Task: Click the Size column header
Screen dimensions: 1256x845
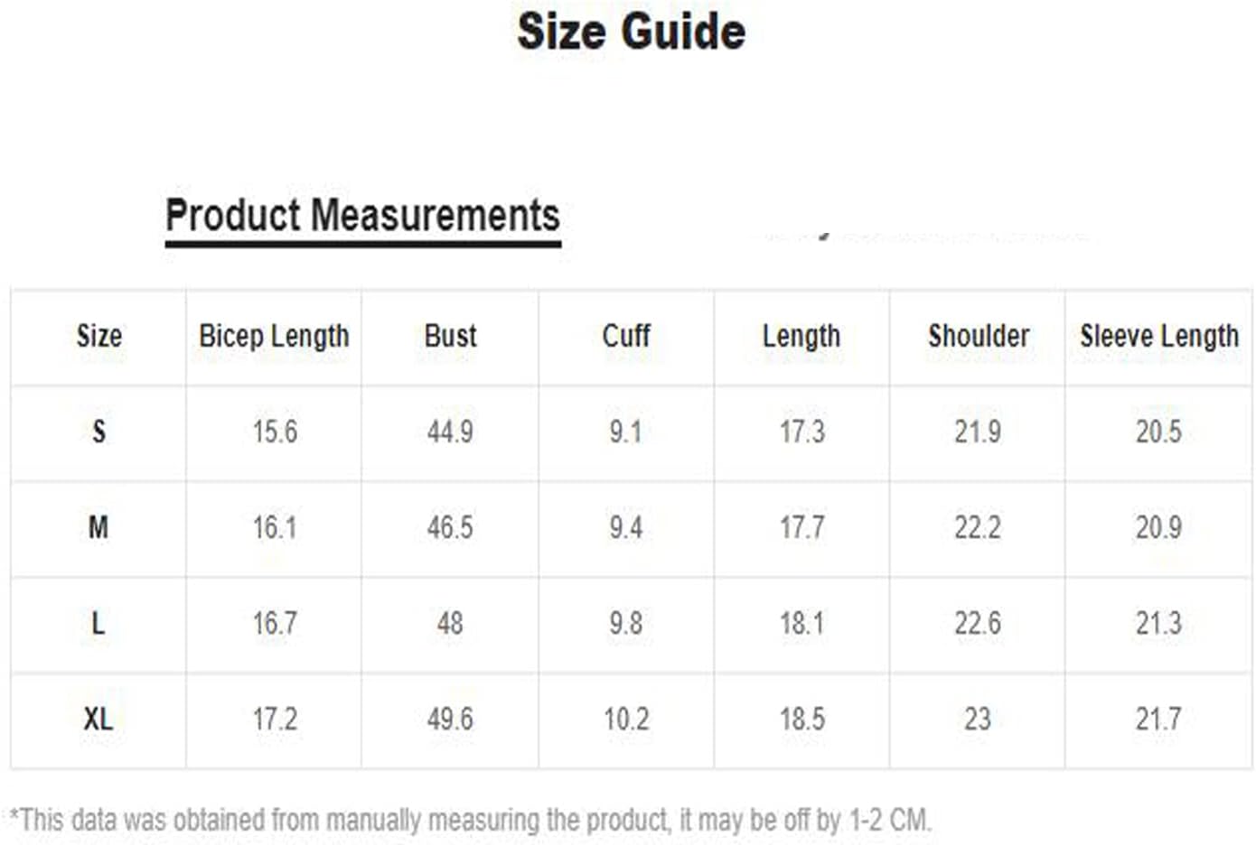Action: point(98,337)
